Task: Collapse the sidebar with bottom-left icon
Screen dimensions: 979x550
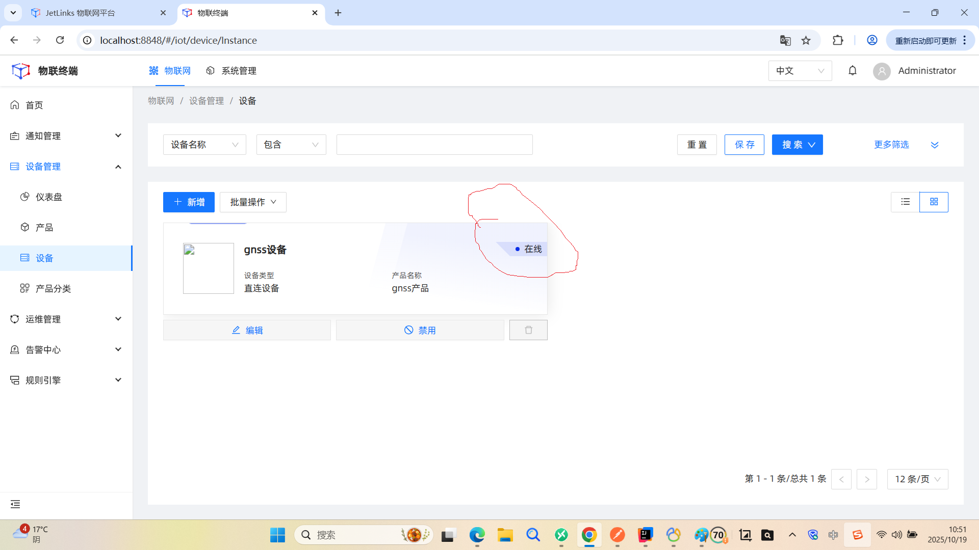Action: 15,504
